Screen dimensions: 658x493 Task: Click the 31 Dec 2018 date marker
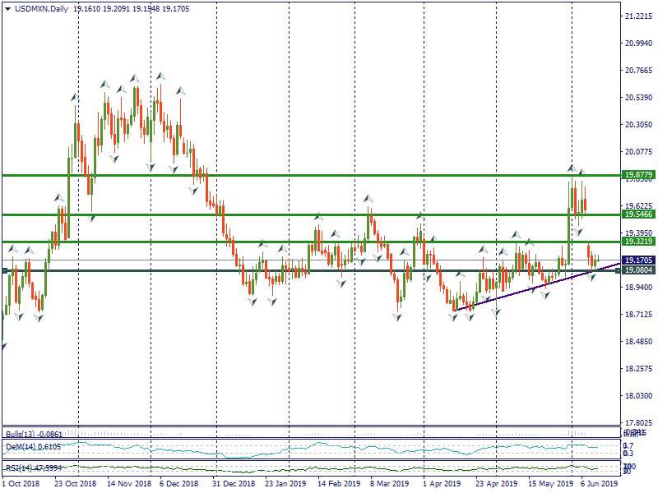235,485
